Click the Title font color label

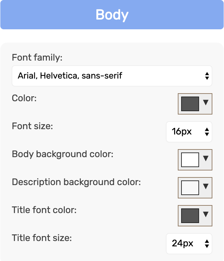44,210
